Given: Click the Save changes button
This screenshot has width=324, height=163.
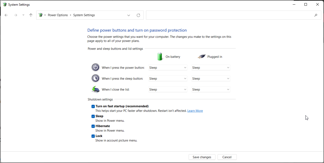Looking at the screenshot, I should tap(202, 157).
